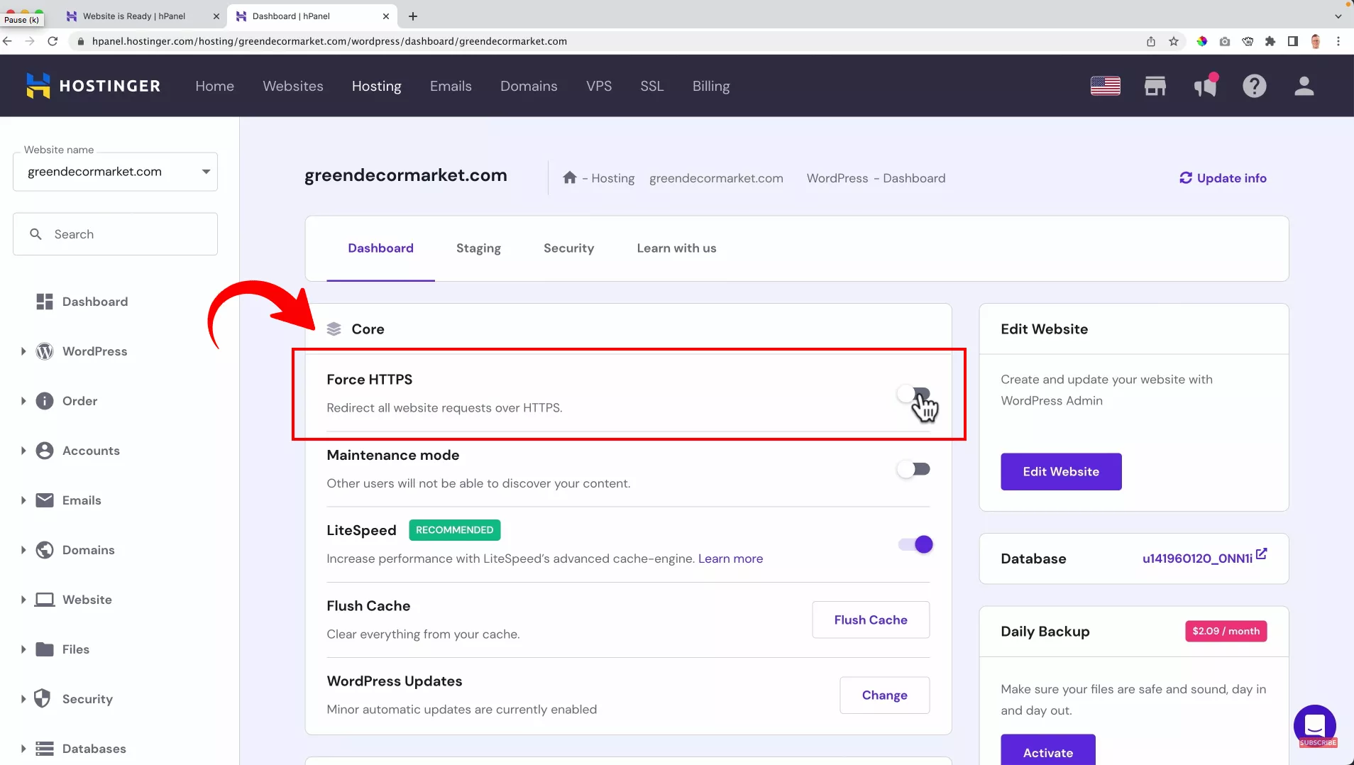The width and height of the screenshot is (1354, 765).
Task: Click the Update info refresh icon
Action: (x=1186, y=178)
